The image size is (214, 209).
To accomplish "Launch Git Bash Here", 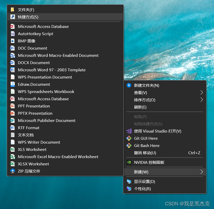I will (165, 145).
